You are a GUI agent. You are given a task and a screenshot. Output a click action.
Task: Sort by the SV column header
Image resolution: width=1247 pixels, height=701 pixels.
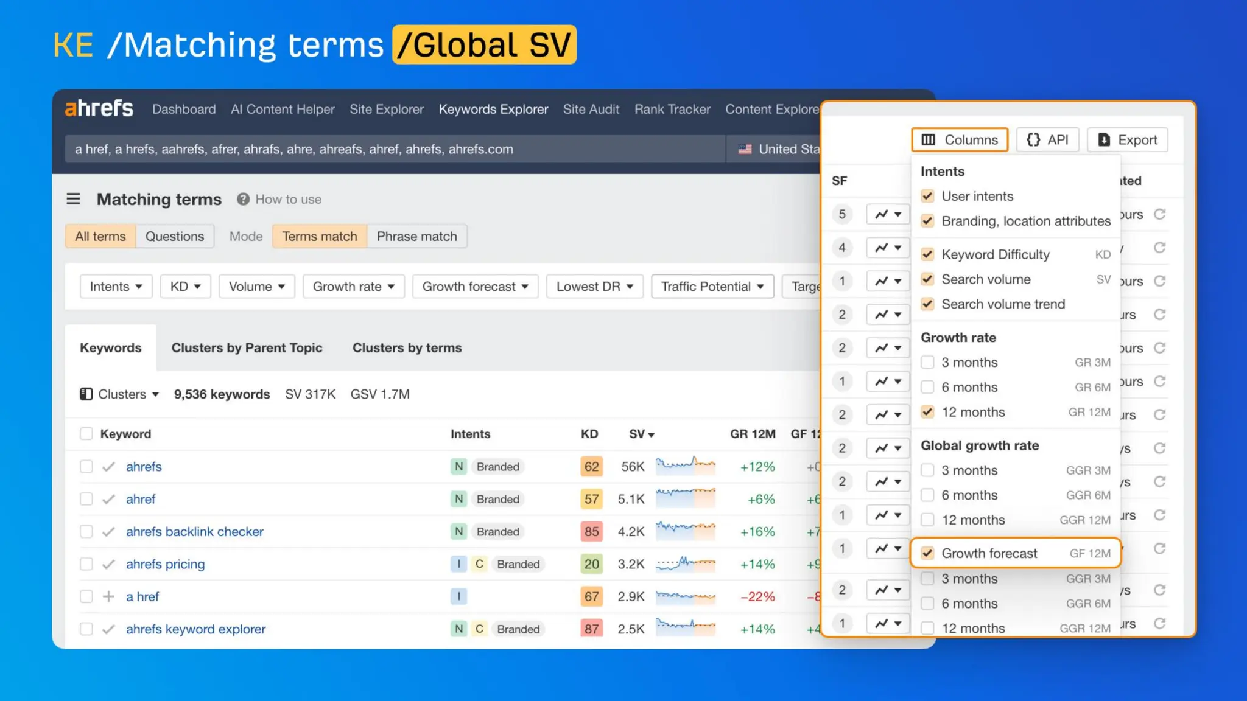[641, 434]
